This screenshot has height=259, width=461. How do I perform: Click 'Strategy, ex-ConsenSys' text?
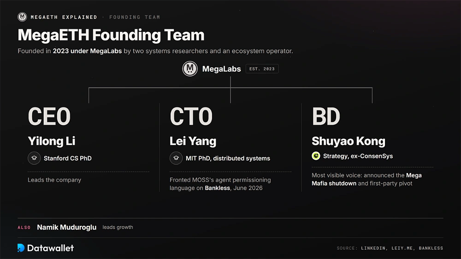click(x=358, y=156)
